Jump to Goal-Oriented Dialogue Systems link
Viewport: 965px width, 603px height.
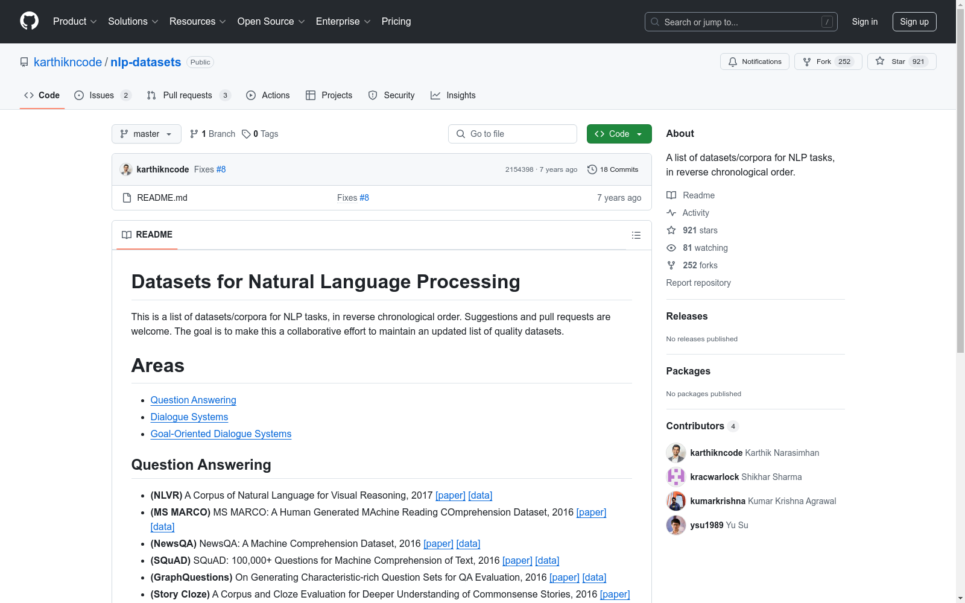pyautogui.click(x=221, y=434)
